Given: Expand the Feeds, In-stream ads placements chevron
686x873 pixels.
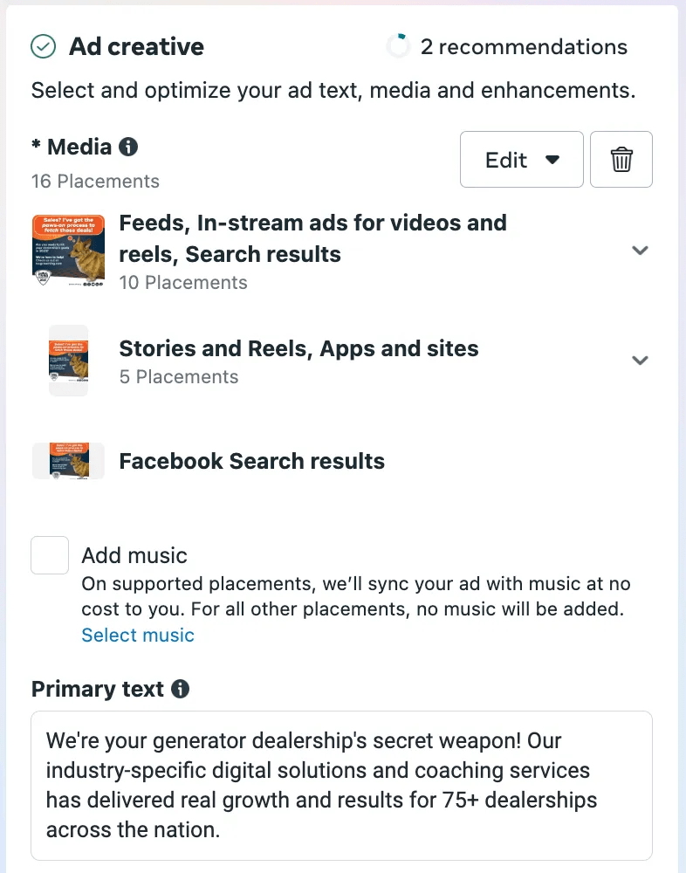Looking at the screenshot, I should [x=640, y=251].
